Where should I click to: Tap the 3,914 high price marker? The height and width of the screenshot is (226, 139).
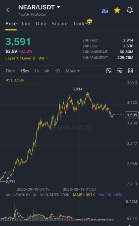point(77,89)
